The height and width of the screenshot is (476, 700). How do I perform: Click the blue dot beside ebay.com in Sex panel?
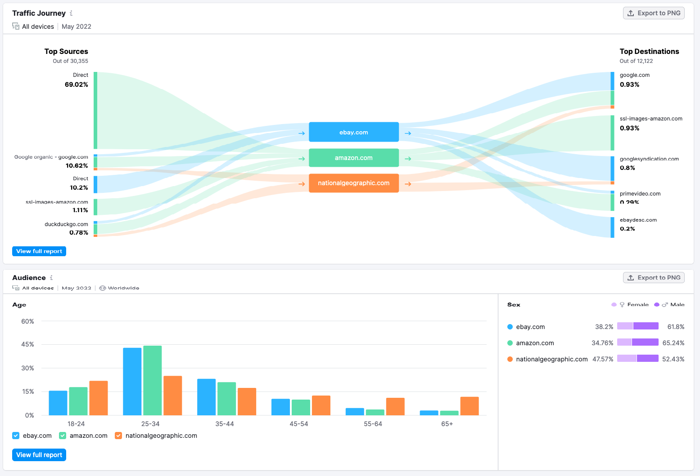pyautogui.click(x=510, y=327)
